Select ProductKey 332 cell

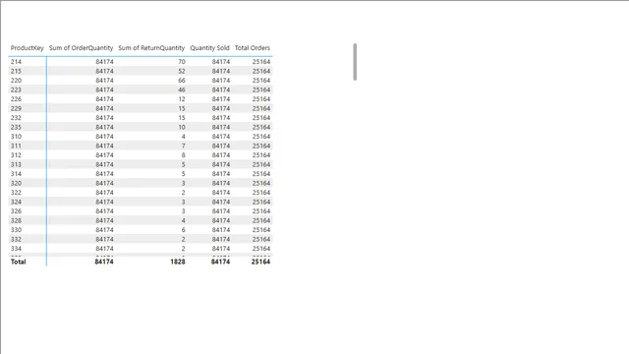16,239
